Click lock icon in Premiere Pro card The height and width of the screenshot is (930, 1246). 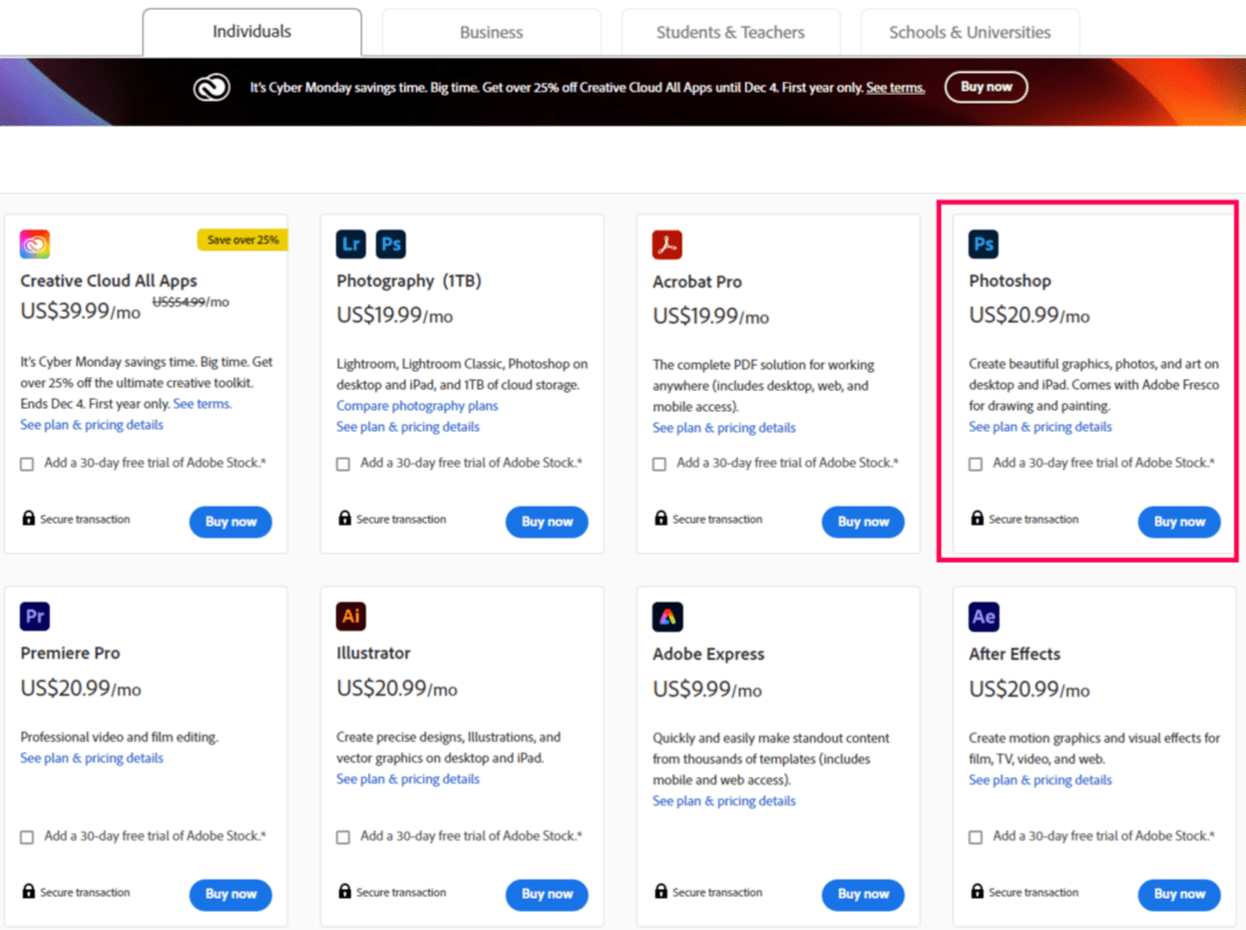click(28, 892)
